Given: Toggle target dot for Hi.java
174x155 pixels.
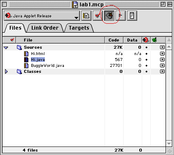Looking at the screenshot, I should click(146, 60).
